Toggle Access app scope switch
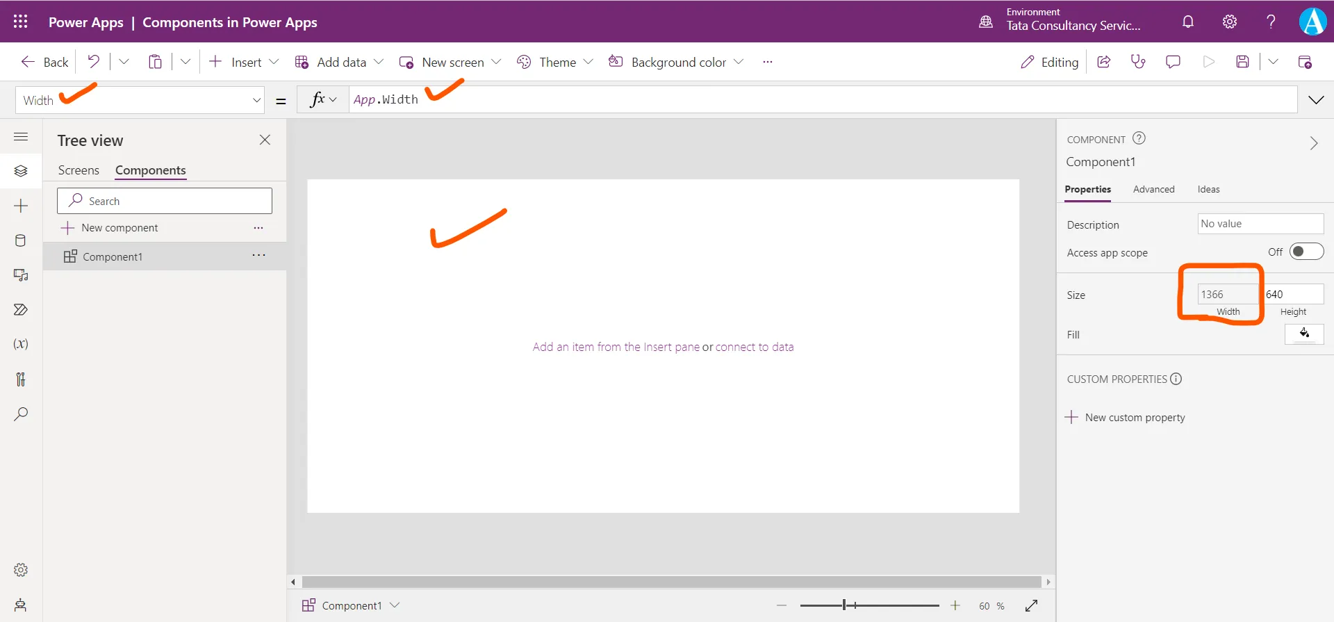Image resolution: width=1334 pixels, height=622 pixels. (1306, 252)
